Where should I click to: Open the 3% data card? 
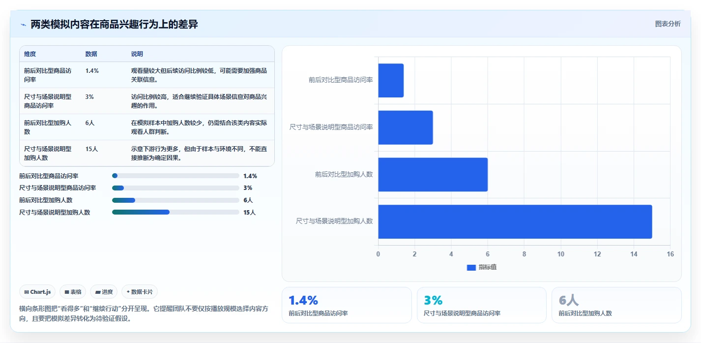482,305
